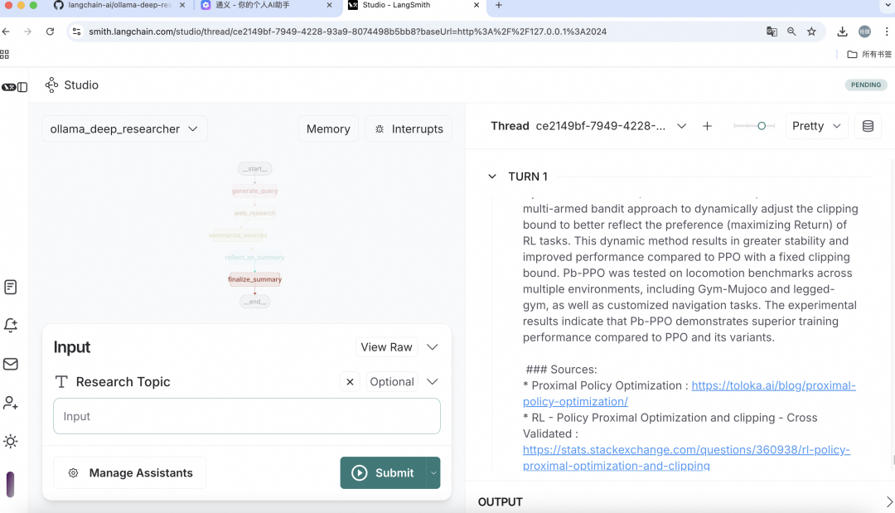Open the translate page icon

(x=772, y=31)
